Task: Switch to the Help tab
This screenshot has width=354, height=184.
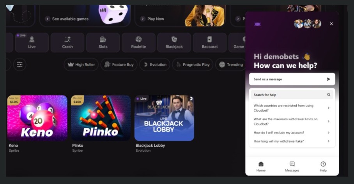Action: point(323,167)
